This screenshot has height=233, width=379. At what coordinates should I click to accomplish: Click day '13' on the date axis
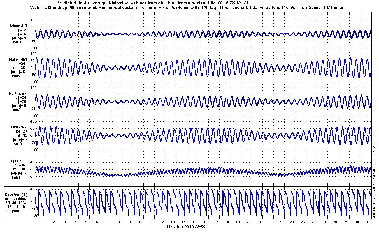pos(173,222)
